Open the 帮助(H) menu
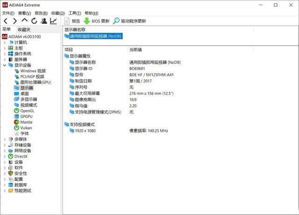 [92, 13]
